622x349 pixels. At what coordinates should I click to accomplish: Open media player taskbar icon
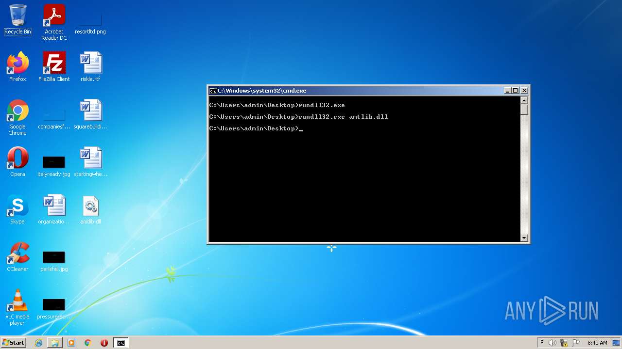coord(71,343)
